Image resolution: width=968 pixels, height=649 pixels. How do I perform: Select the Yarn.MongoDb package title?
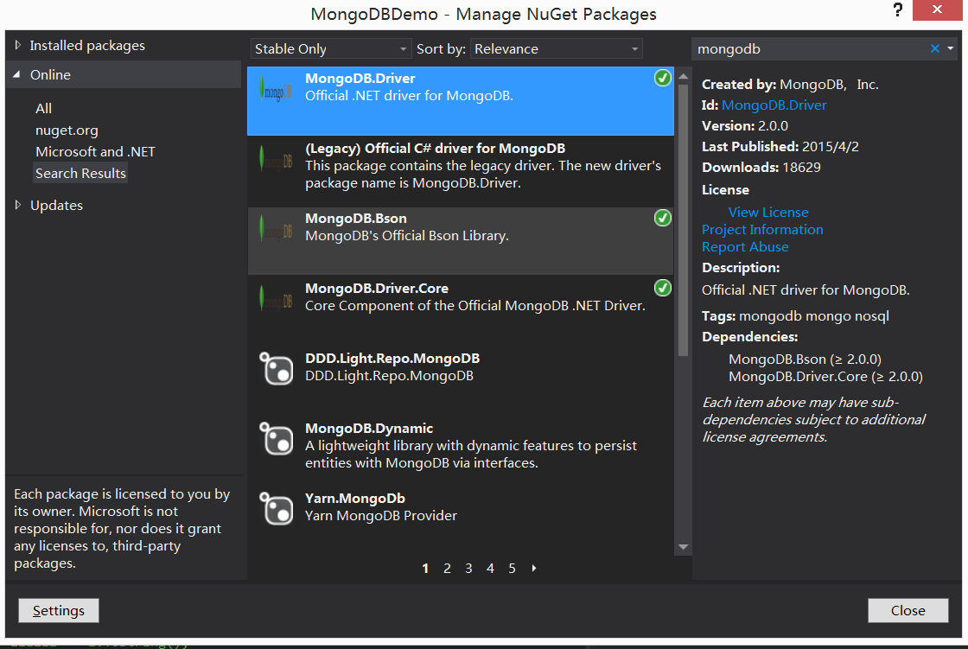(x=355, y=499)
